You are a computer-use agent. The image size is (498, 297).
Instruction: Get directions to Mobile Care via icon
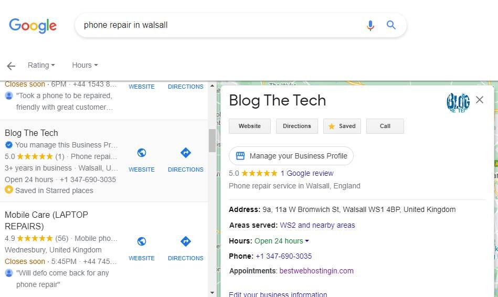[x=185, y=242]
